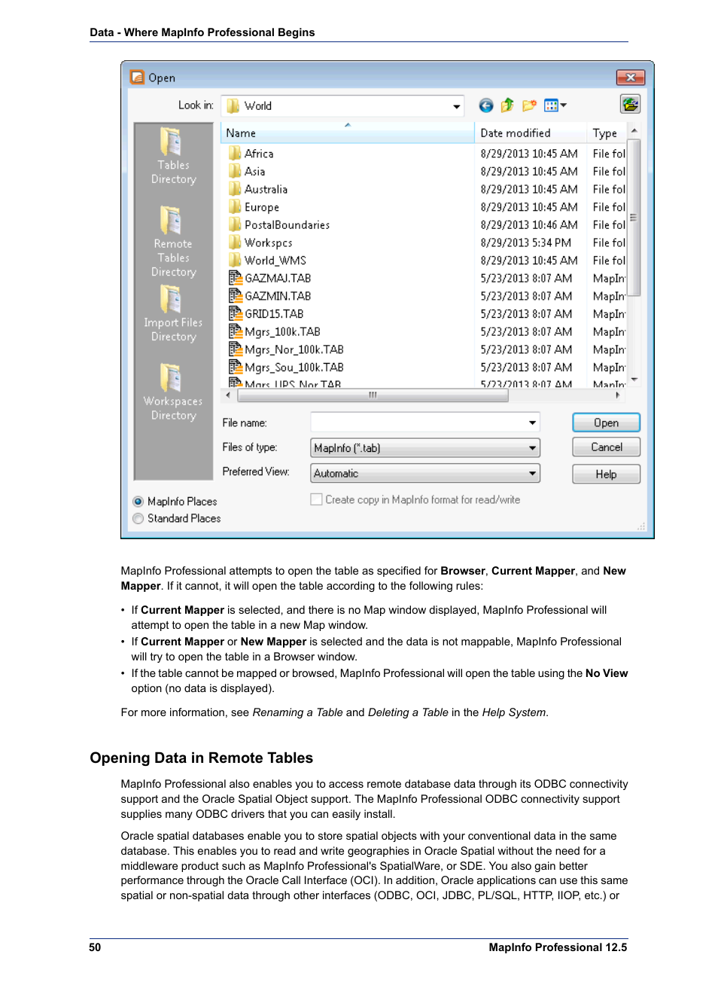This screenshot has width=718, height=988.
Task: Click the horizontal scrollbar right arrow
Action: [618, 395]
